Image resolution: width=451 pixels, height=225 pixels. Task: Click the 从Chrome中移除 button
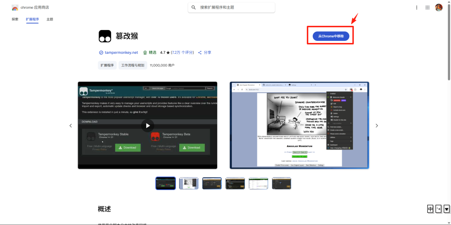[331, 36]
